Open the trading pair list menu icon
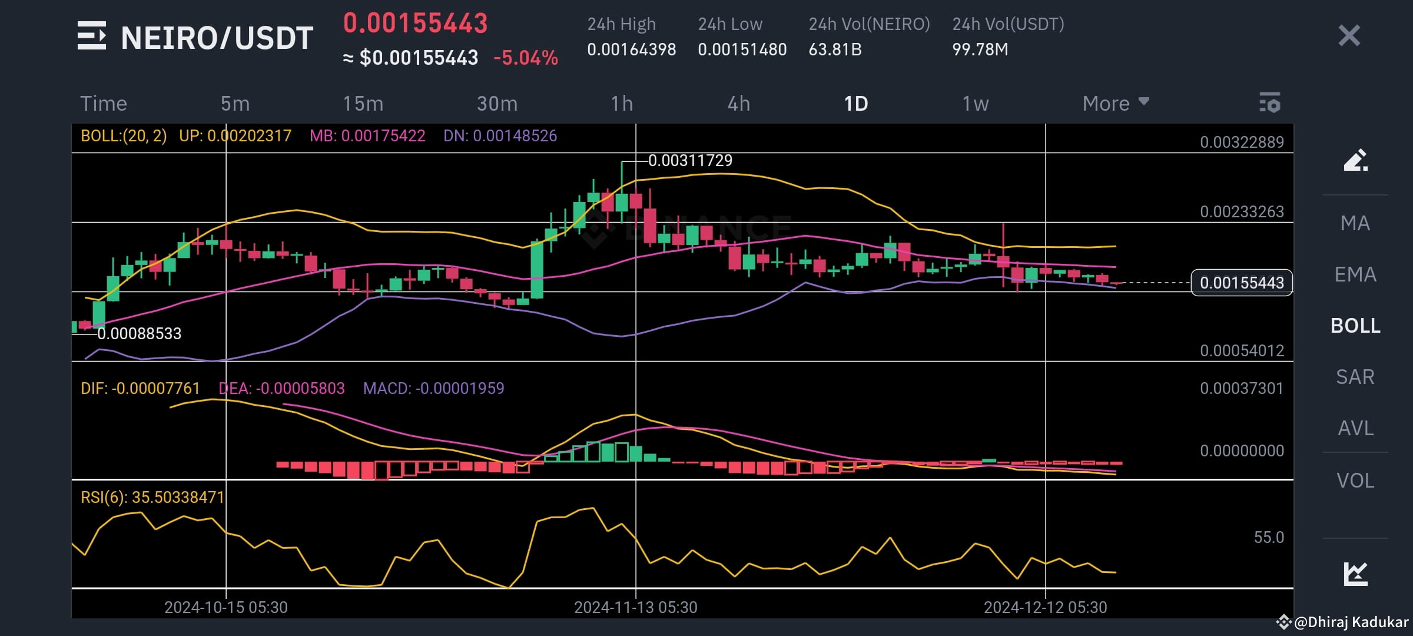Viewport: 1413px width, 636px height. 92,36
